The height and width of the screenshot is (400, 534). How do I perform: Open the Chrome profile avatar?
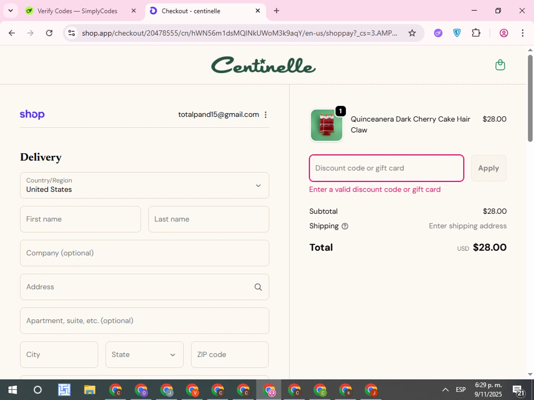(x=504, y=33)
